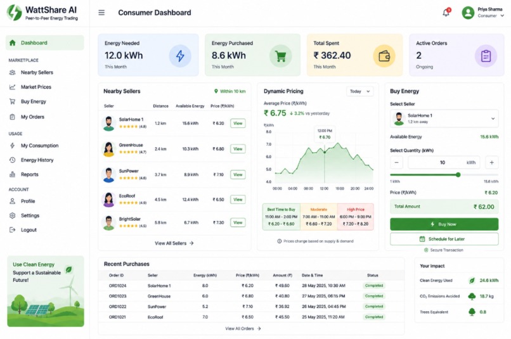Click the Reports bar chart icon

pyautogui.click(x=13, y=174)
